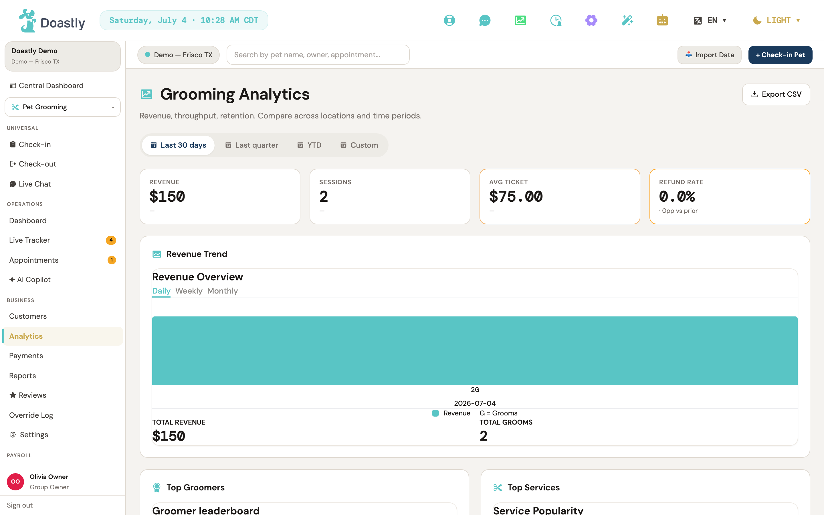Click the Sign out link
824x515 pixels.
(20, 505)
